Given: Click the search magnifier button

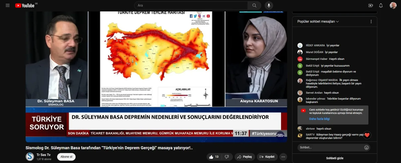Looking at the screenshot, I should pos(254,6).
